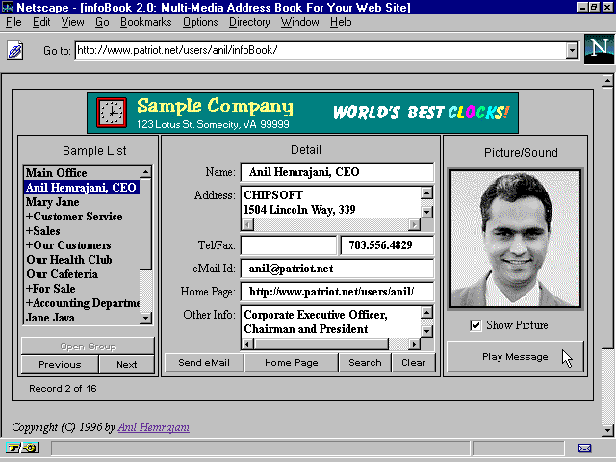Toggle the Show Picture checkbox
The width and height of the screenshot is (616, 462).
pos(475,325)
